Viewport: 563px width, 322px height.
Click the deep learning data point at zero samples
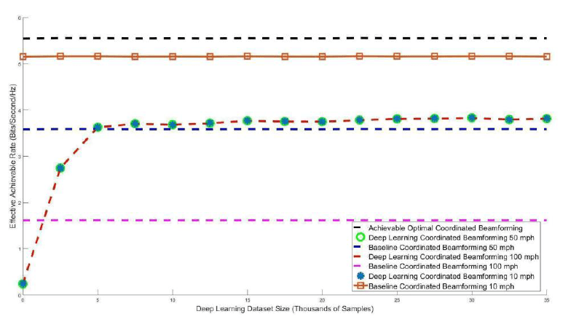coord(23,283)
